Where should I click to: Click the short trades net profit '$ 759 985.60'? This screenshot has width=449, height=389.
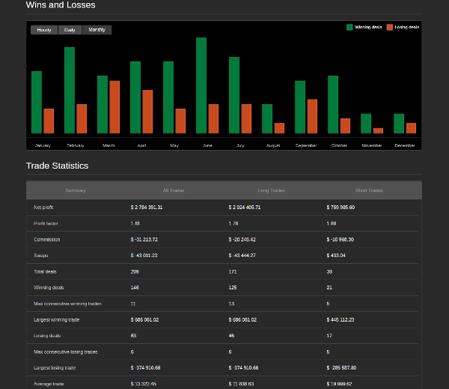click(x=340, y=208)
